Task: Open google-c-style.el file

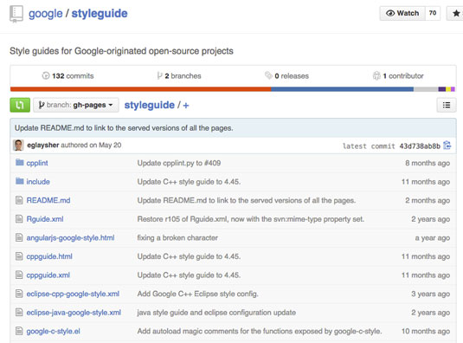Action: (x=53, y=331)
